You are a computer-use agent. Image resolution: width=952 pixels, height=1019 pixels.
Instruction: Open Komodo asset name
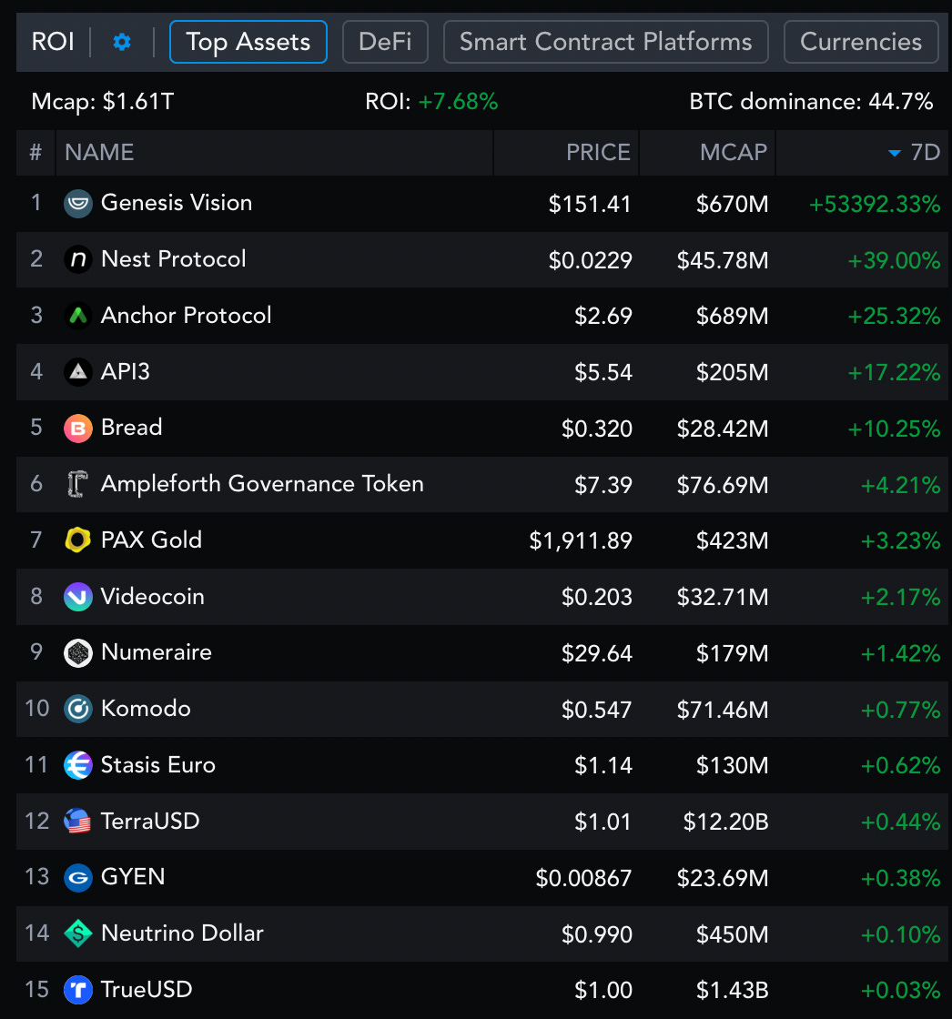tap(146, 709)
